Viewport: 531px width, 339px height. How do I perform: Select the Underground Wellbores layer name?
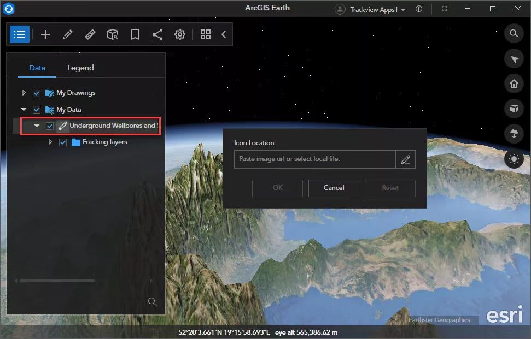[x=114, y=126]
